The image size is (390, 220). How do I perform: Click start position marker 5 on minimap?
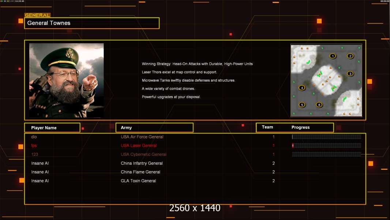pyautogui.click(x=302, y=105)
